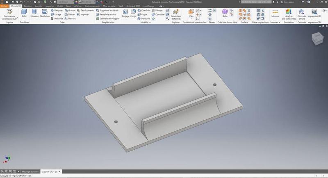Screen dimensions: 328x178
Task: Select the Chanfrein chamfer tool
Action: 144,10
